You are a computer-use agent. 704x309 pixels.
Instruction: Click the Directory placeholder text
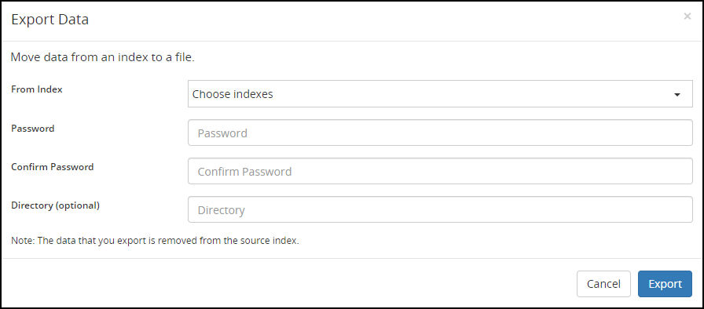tap(221, 210)
